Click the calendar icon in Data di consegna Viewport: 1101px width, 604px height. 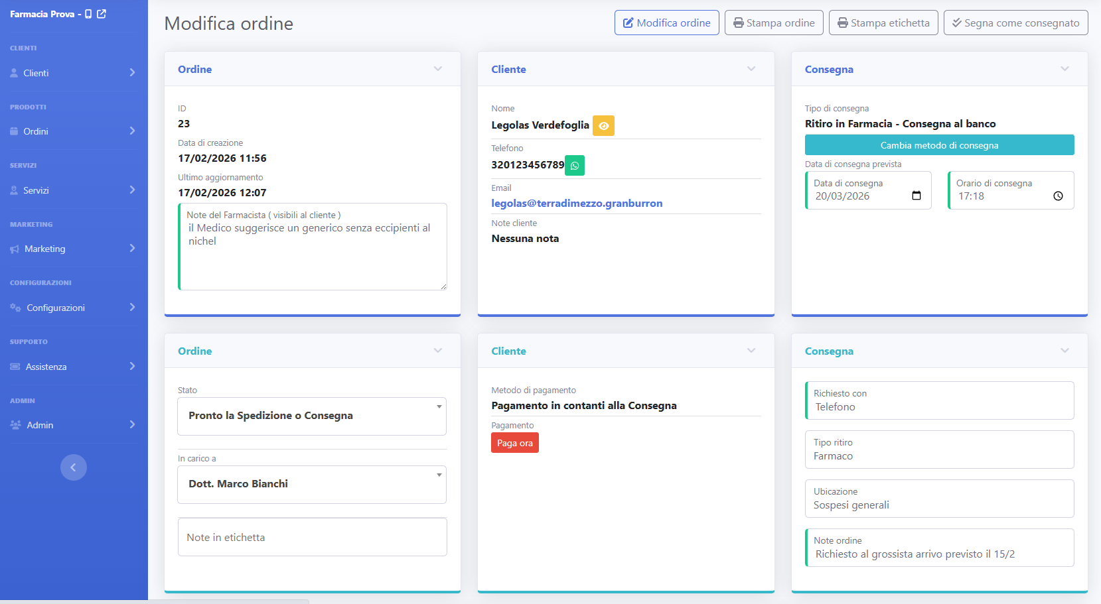pyautogui.click(x=917, y=196)
